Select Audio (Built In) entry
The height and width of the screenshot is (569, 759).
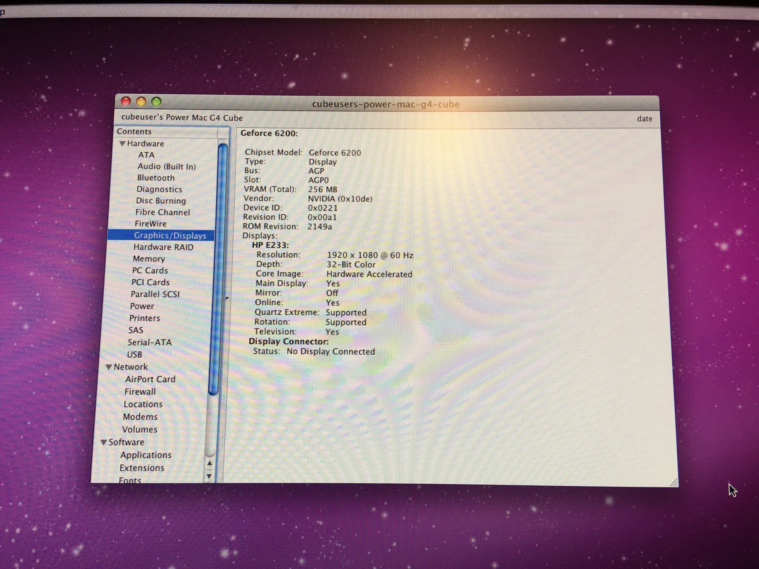167,166
